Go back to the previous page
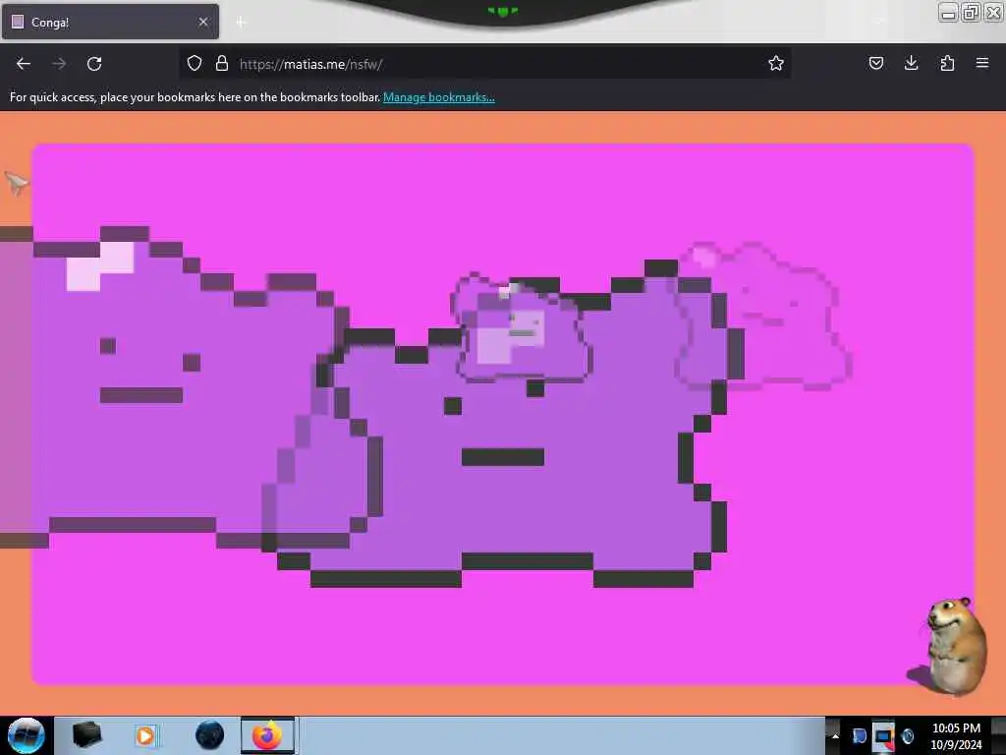Screen dimensions: 1006x755 point(24,64)
